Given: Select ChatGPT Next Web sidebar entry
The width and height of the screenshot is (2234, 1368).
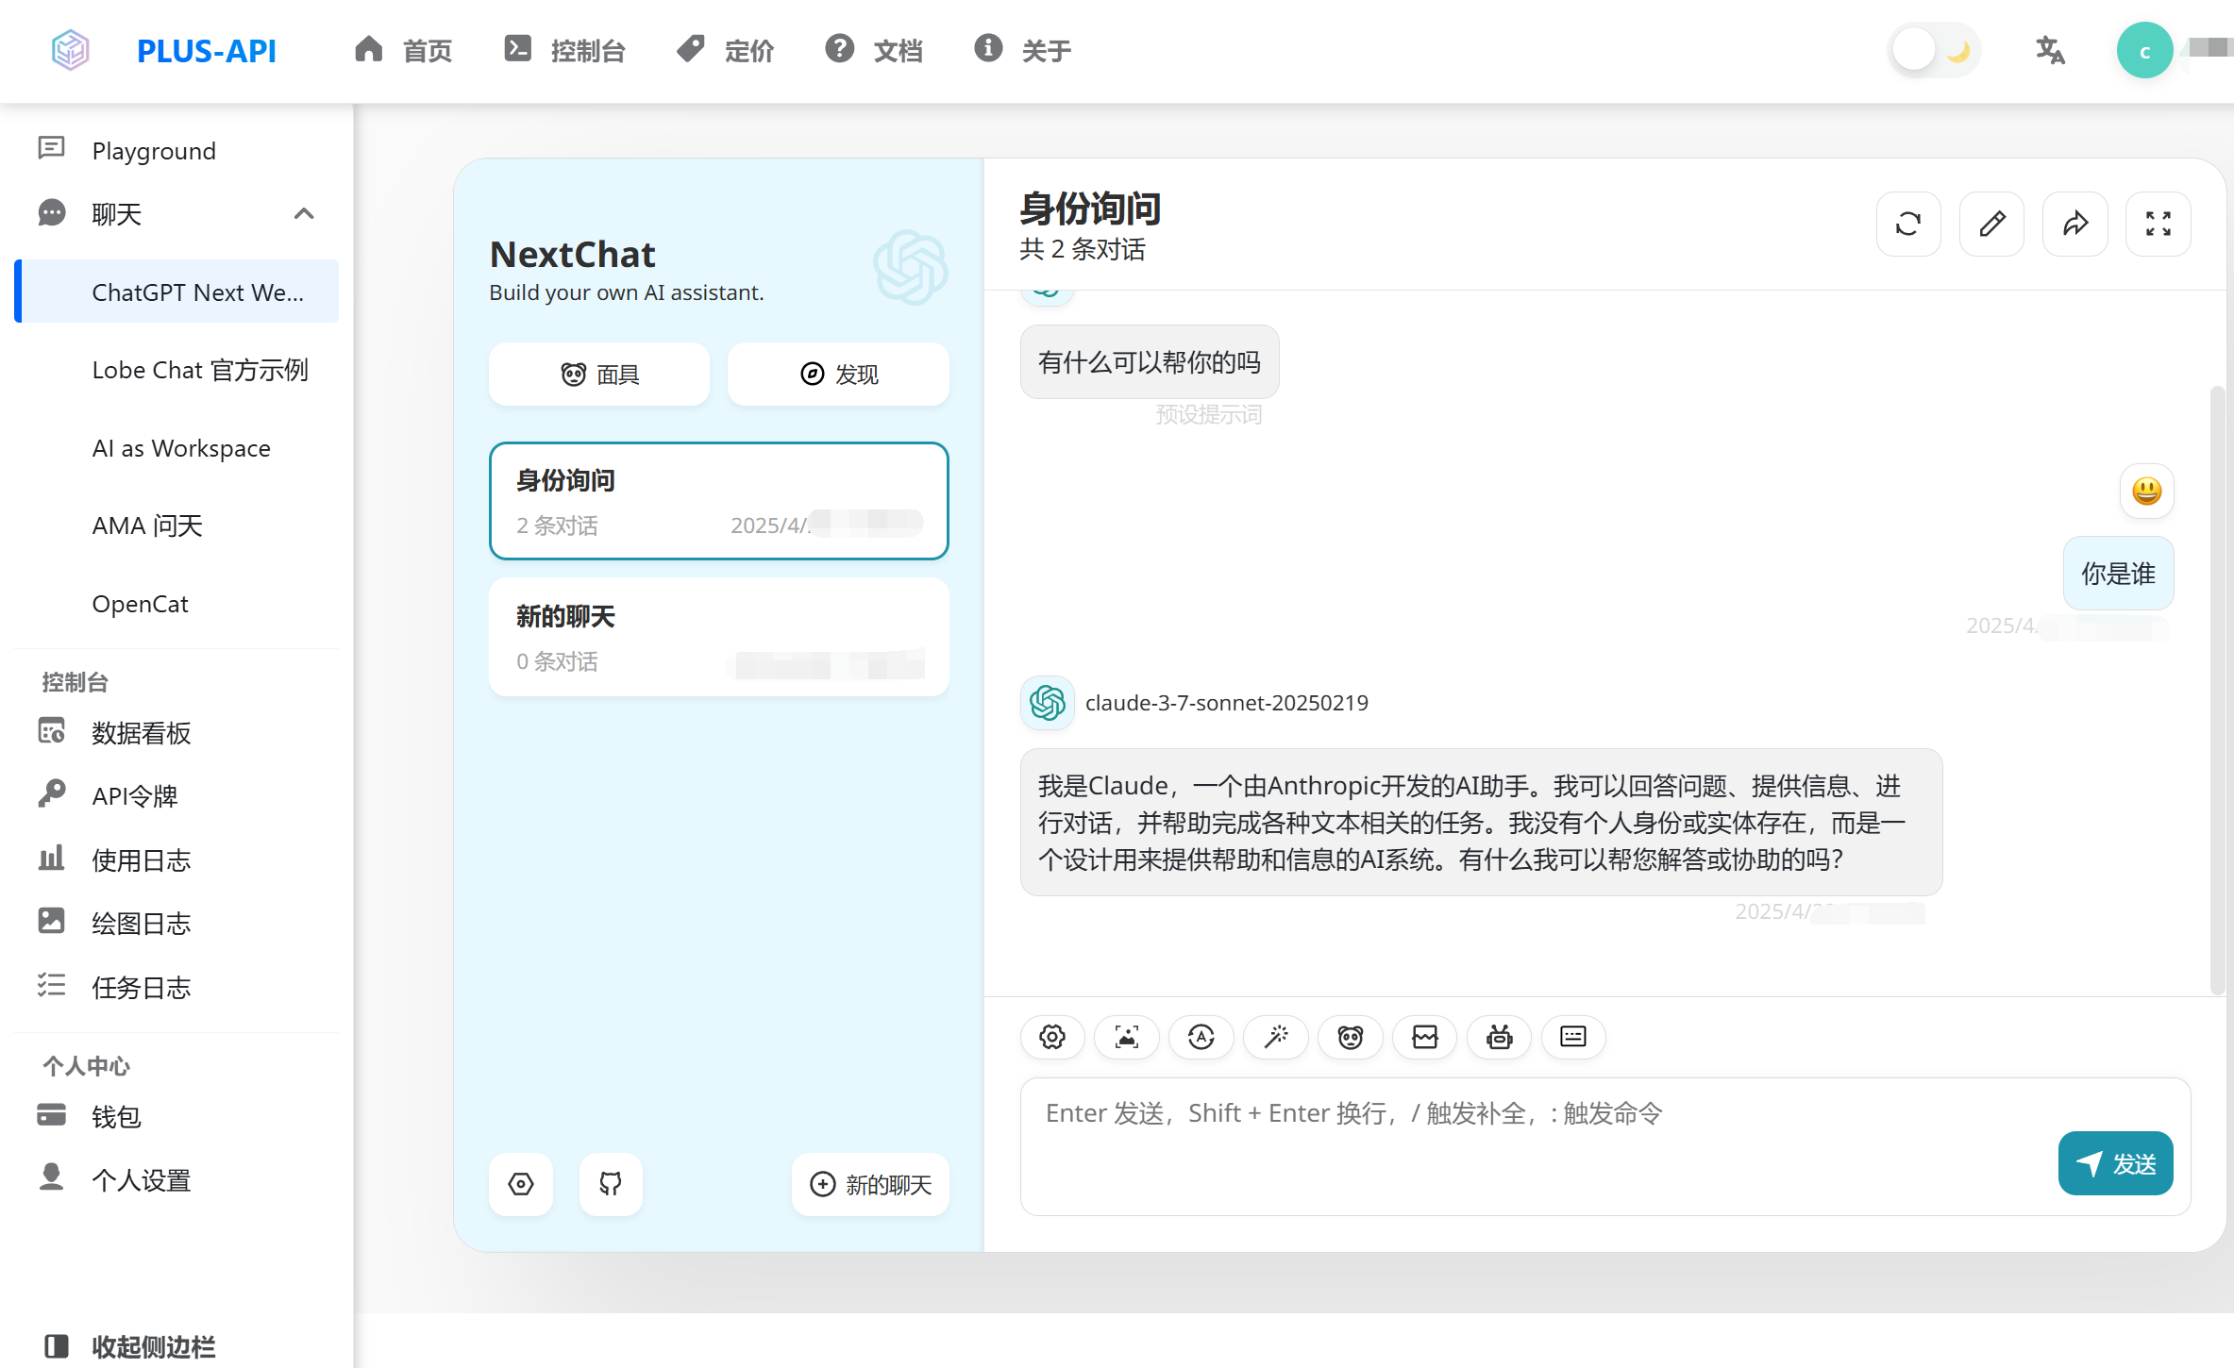Looking at the screenshot, I should [176, 292].
